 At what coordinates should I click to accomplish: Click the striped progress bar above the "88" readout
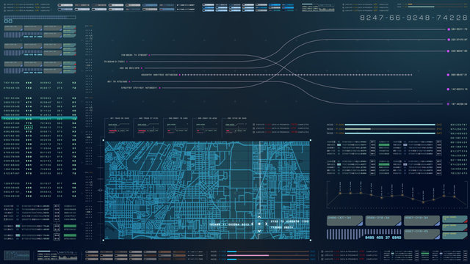(x=40, y=18)
